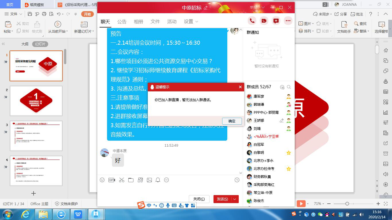Edit the group name pencil icon
392x220 pixels.
point(205,8)
